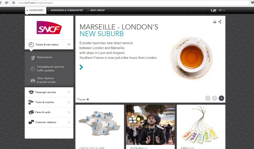Viewport: 254px width, 149px height.
Task: Select carousel slide indicator 3
Action: point(221,98)
